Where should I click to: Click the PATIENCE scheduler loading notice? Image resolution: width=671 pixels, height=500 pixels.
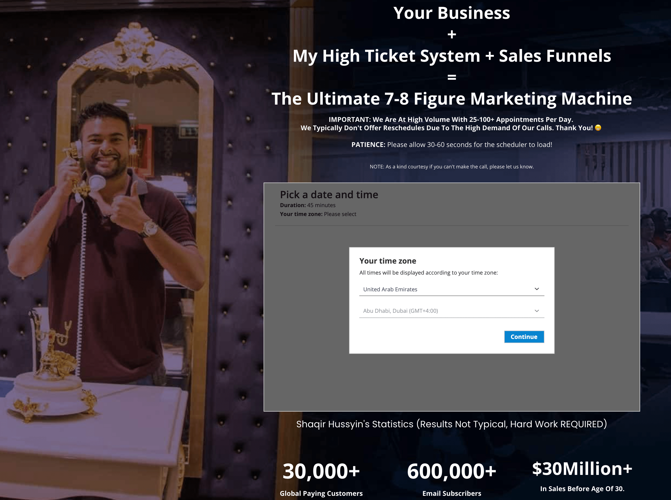(x=452, y=145)
